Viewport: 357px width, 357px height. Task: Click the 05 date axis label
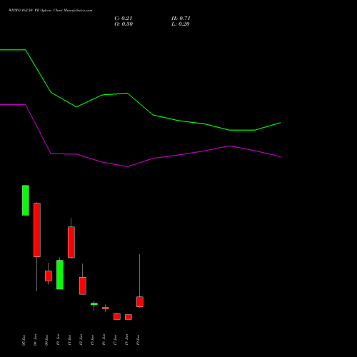tap(24, 340)
